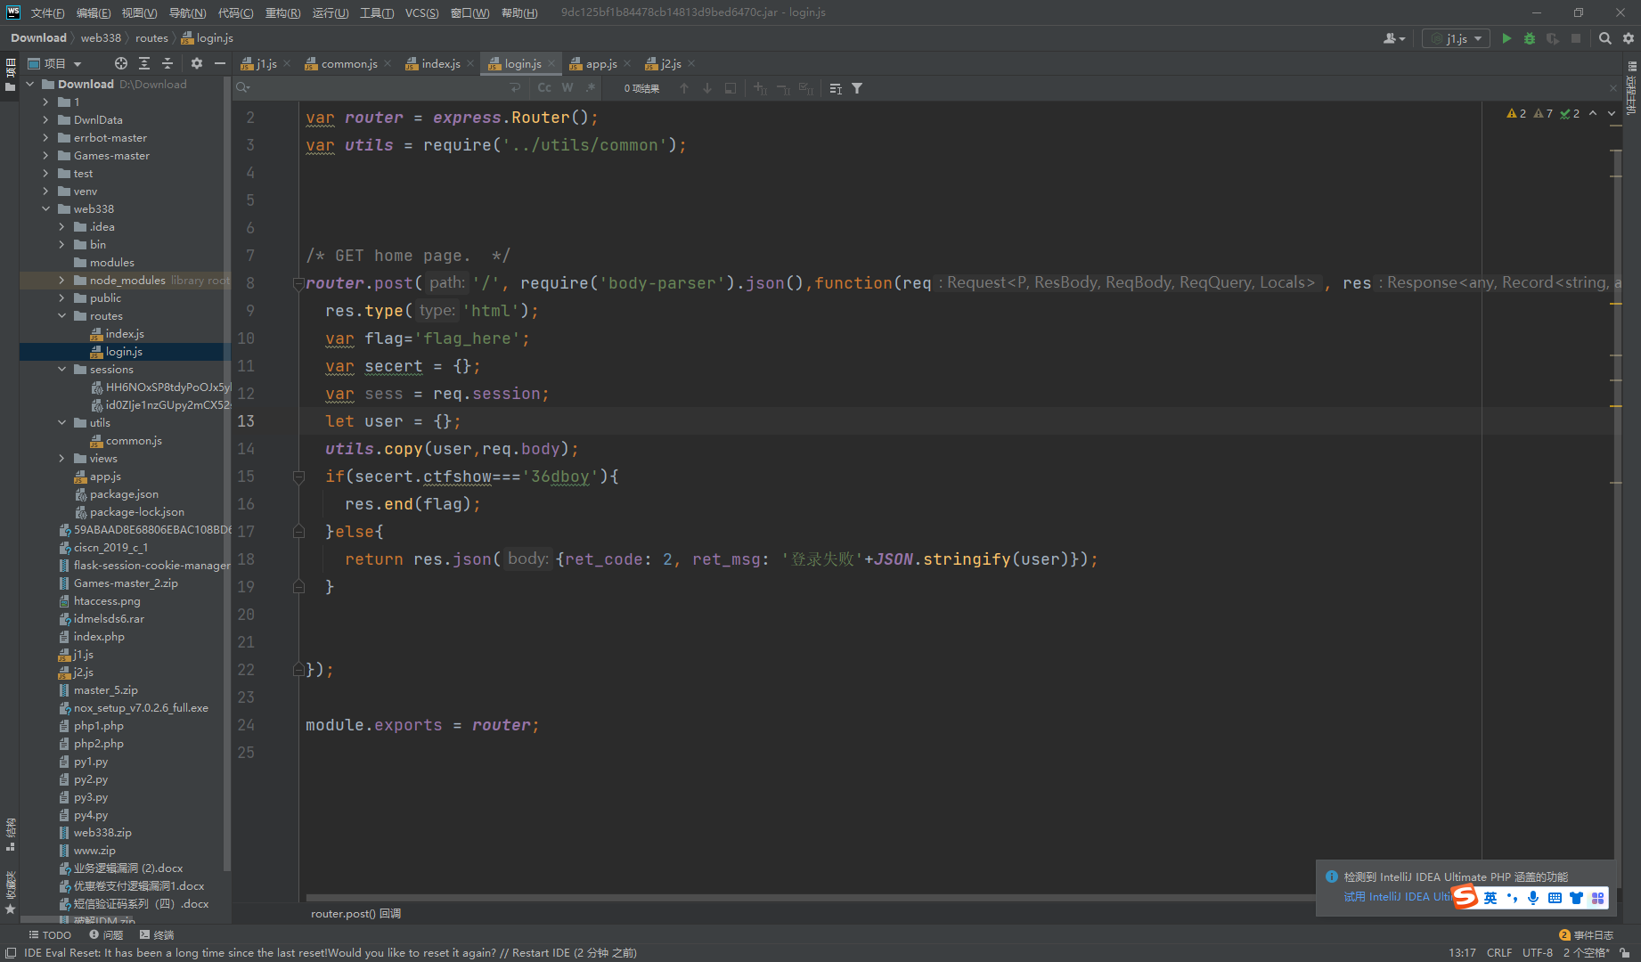
Task: Click UTF-8 encoding in status bar
Action: point(1537,952)
